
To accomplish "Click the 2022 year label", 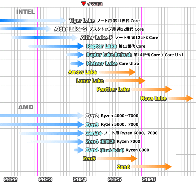I will pyautogui.click(x=10, y=179).
